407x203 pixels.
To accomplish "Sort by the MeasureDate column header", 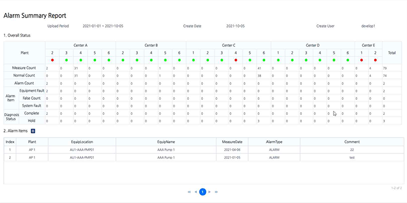I will (x=232, y=142).
